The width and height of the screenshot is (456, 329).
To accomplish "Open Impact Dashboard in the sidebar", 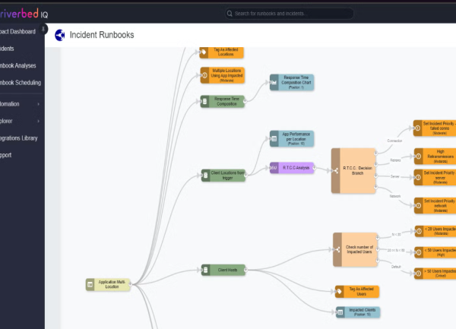I will pos(17,31).
